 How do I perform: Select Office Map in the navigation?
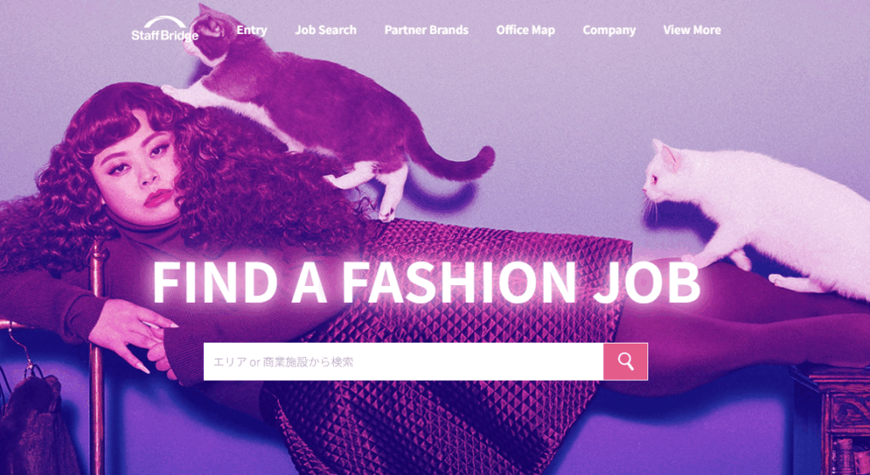tap(525, 30)
